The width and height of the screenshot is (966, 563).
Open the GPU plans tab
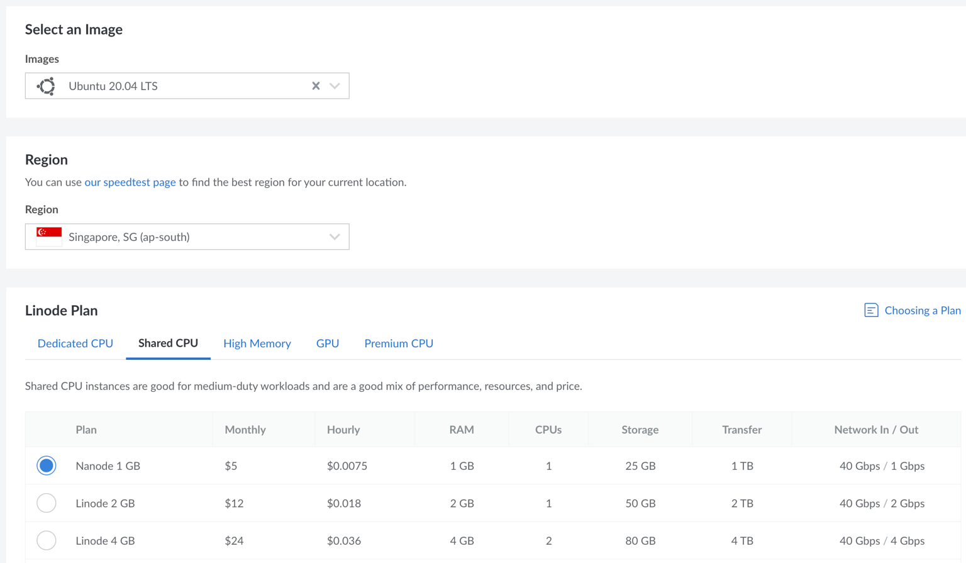click(x=328, y=343)
